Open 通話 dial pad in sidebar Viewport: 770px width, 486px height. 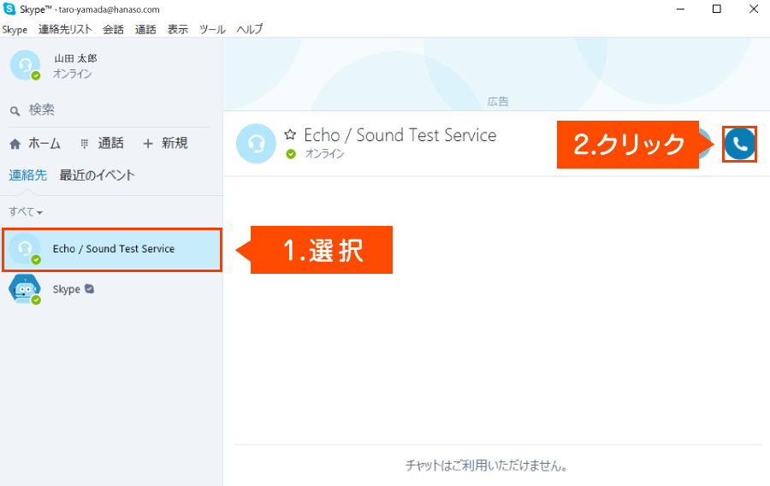pyautogui.click(x=102, y=144)
